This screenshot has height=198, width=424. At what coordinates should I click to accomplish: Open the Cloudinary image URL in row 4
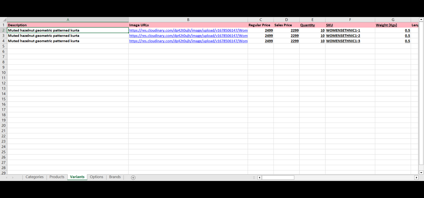[x=188, y=41]
